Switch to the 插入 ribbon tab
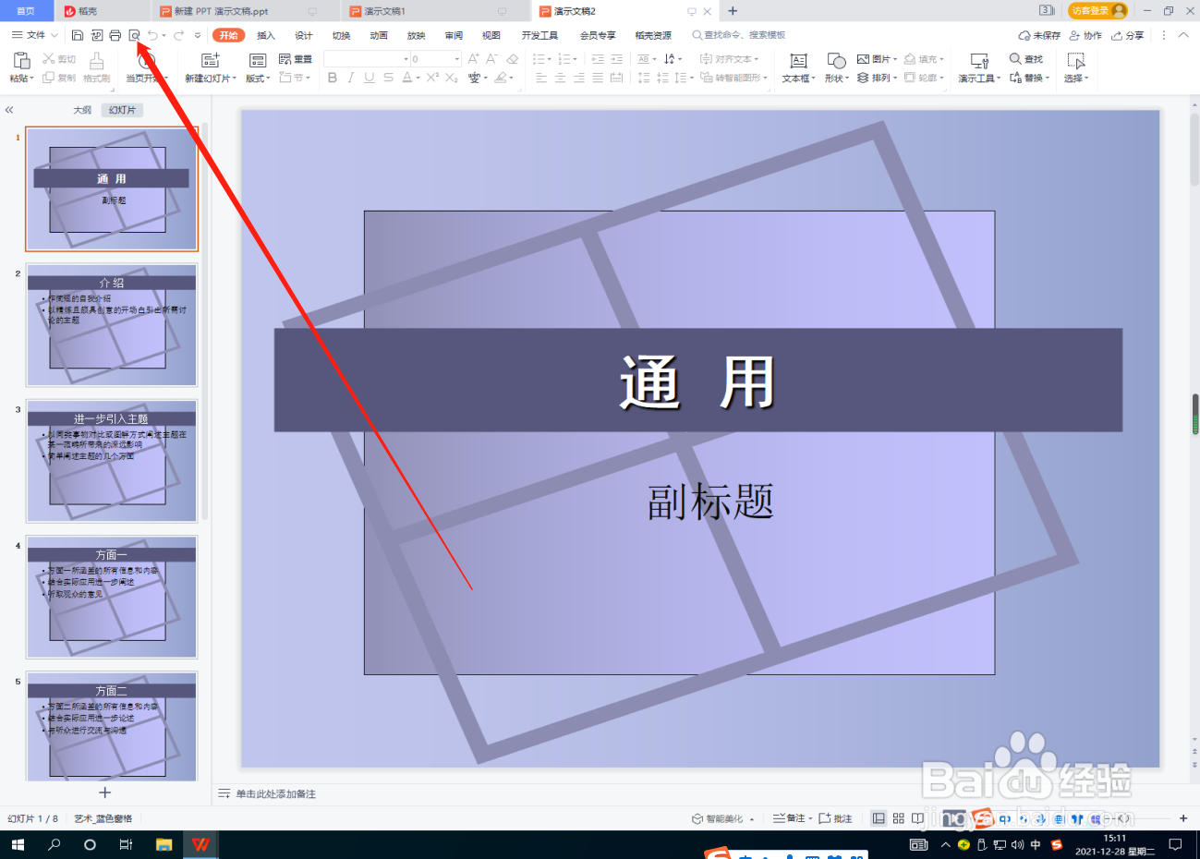 point(266,34)
